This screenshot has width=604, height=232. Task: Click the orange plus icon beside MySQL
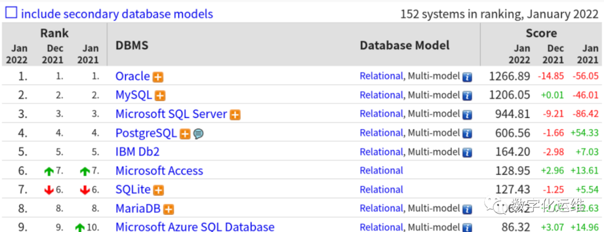(160, 96)
